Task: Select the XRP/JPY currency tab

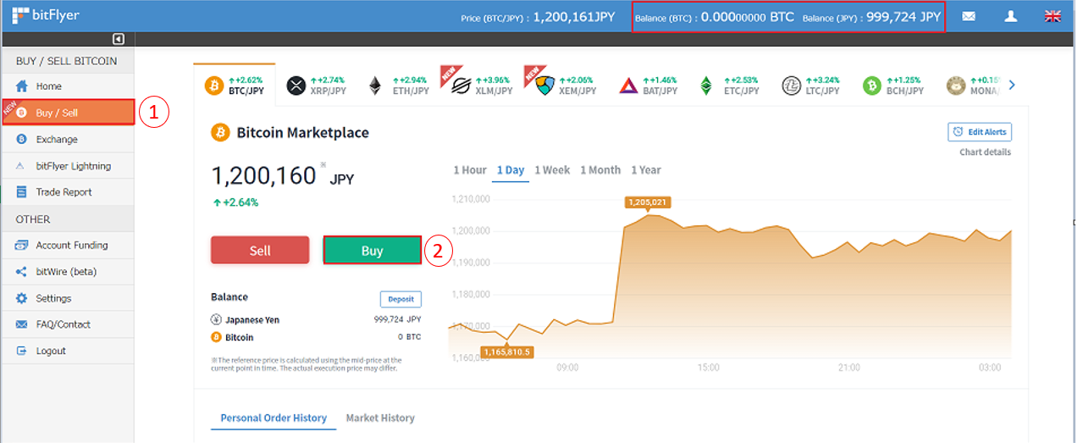Action: tap(317, 85)
